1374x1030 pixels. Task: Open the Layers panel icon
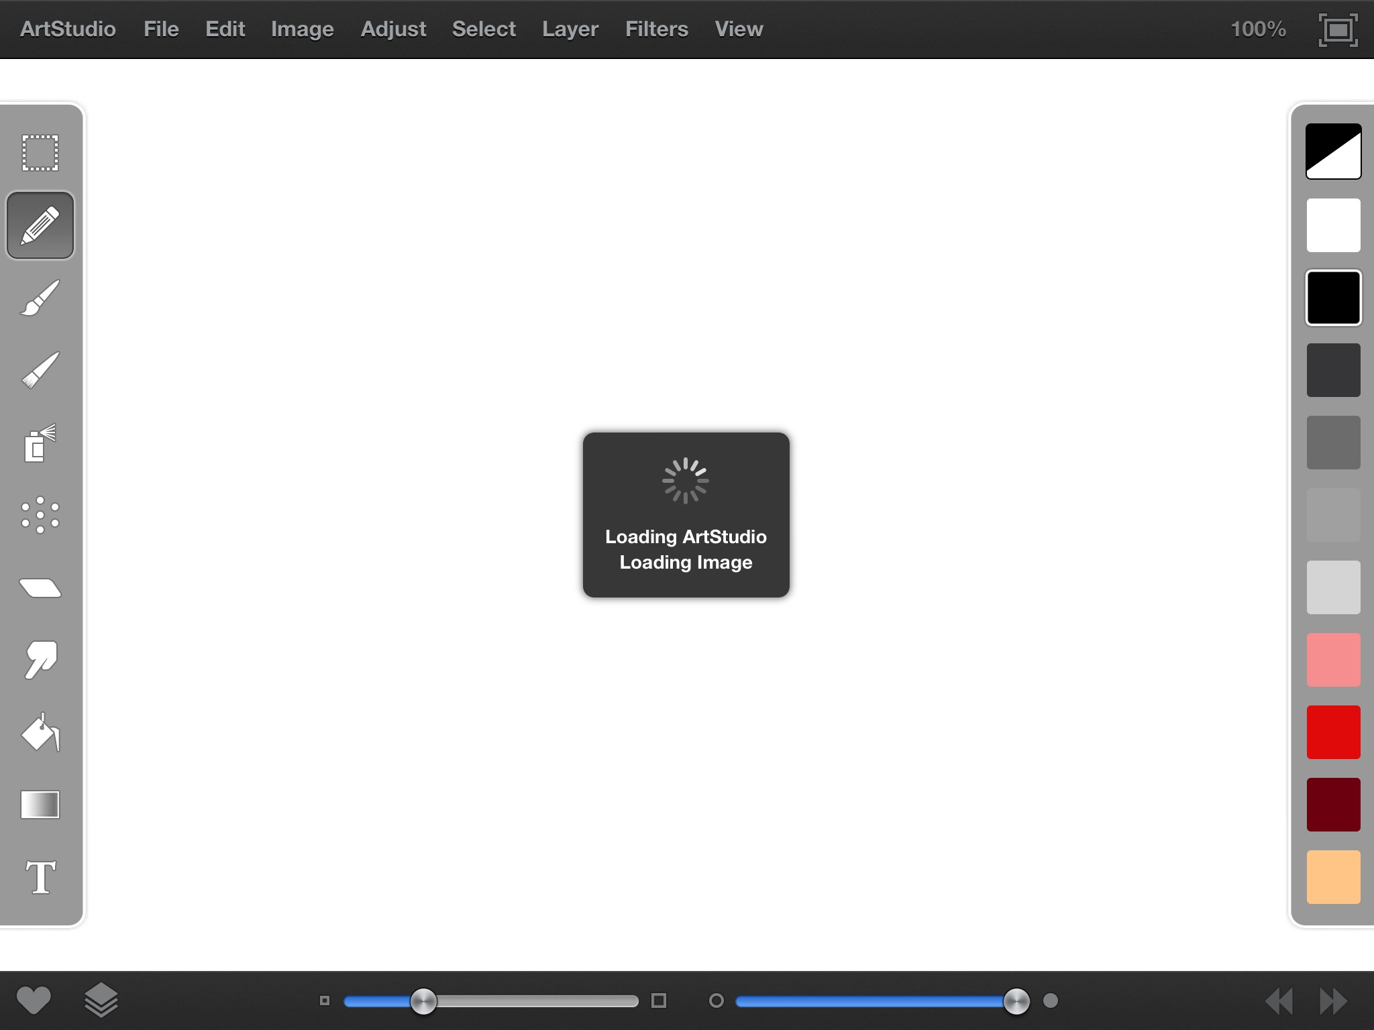coord(101,1000)
